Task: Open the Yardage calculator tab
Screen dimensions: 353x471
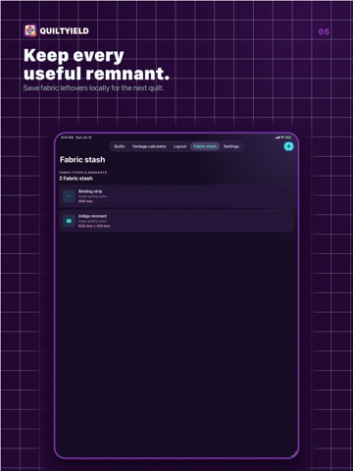Action: coord(149,146)
